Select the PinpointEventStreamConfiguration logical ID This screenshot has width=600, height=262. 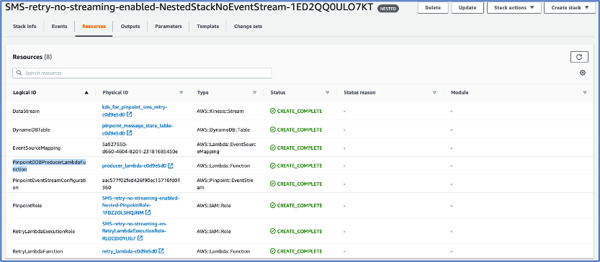coord(49,184)
